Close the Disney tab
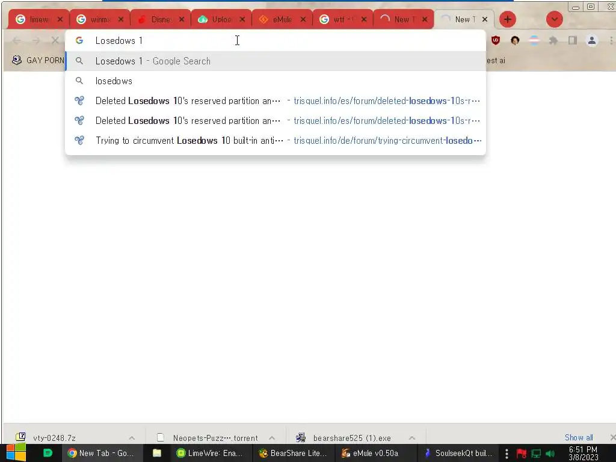Viewport: 616px width, 462px height. click(x=182, y=19)
